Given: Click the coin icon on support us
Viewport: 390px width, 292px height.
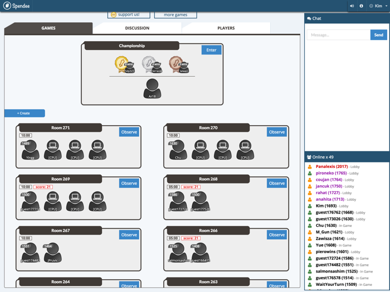Looking at the screenshot, I should click(x=114, y=14).
